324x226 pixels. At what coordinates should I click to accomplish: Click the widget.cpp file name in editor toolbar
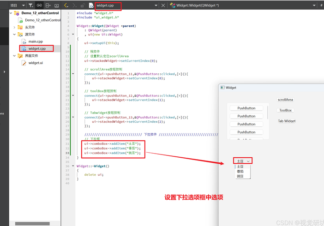tap(105, 6)
